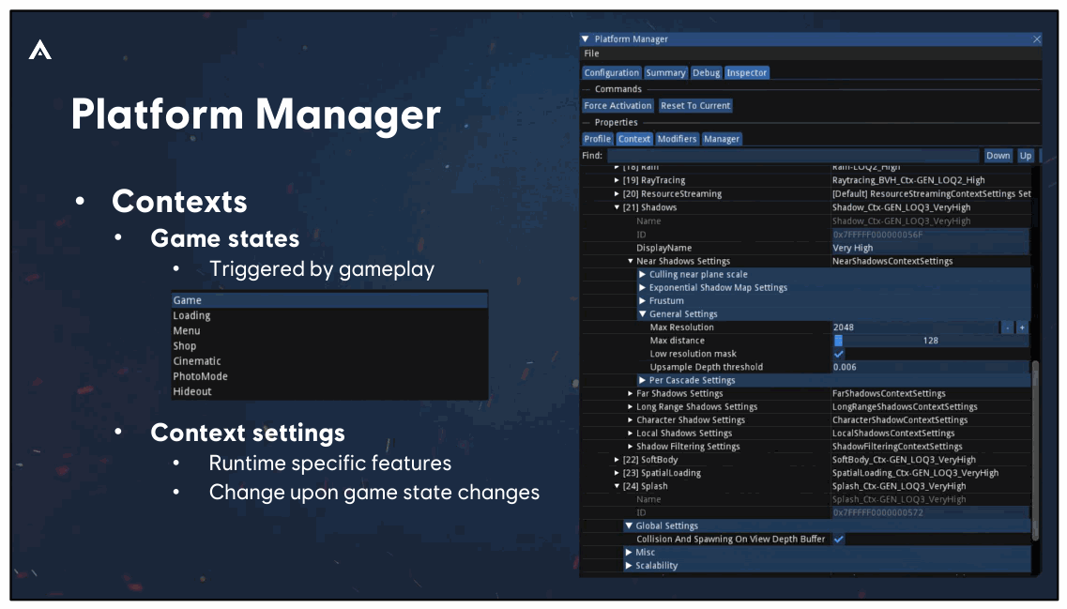
Task: Expand the [22] SoftBody row
Action: (x=617, y=460)
